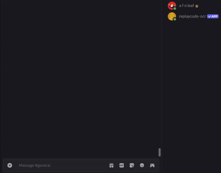The image size is (221, 173).
Task: Open the plus attachment upload menu
Action: pyautogui.click(x=10, y=165)
